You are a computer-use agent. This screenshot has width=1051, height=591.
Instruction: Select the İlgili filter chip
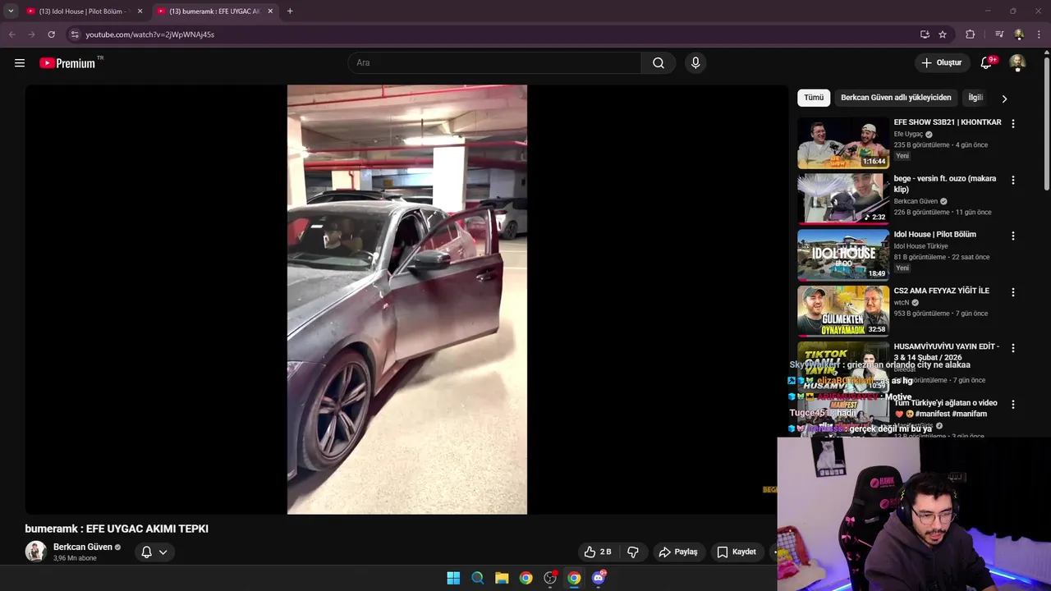975,98
